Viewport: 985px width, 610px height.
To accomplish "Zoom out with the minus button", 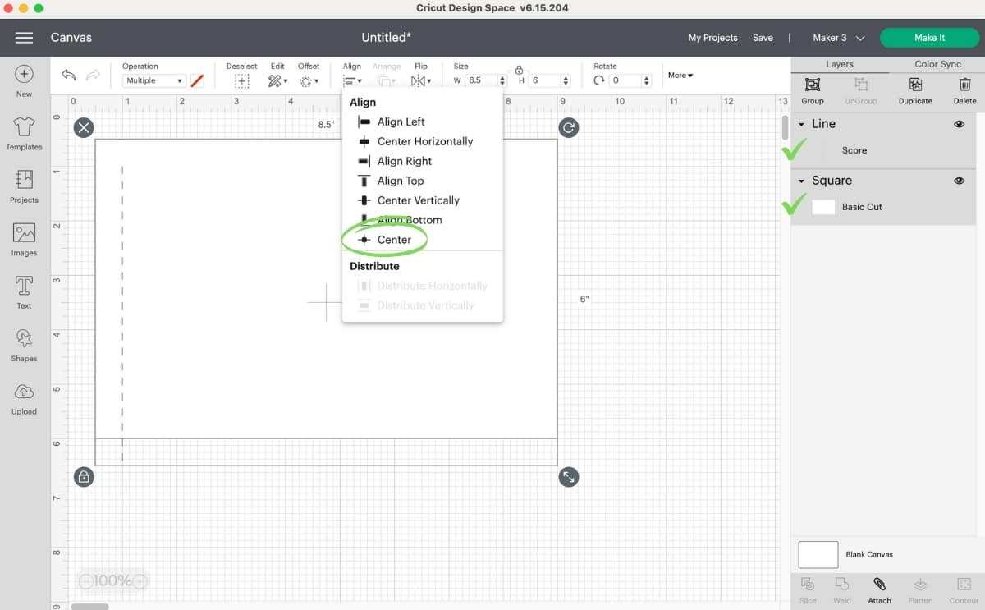I will 86,581.
